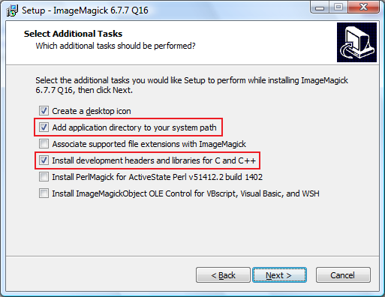Click the setup installer icon in title bar
The height and width of the screenshot is (297, 385).
click(x=12, y=10)
